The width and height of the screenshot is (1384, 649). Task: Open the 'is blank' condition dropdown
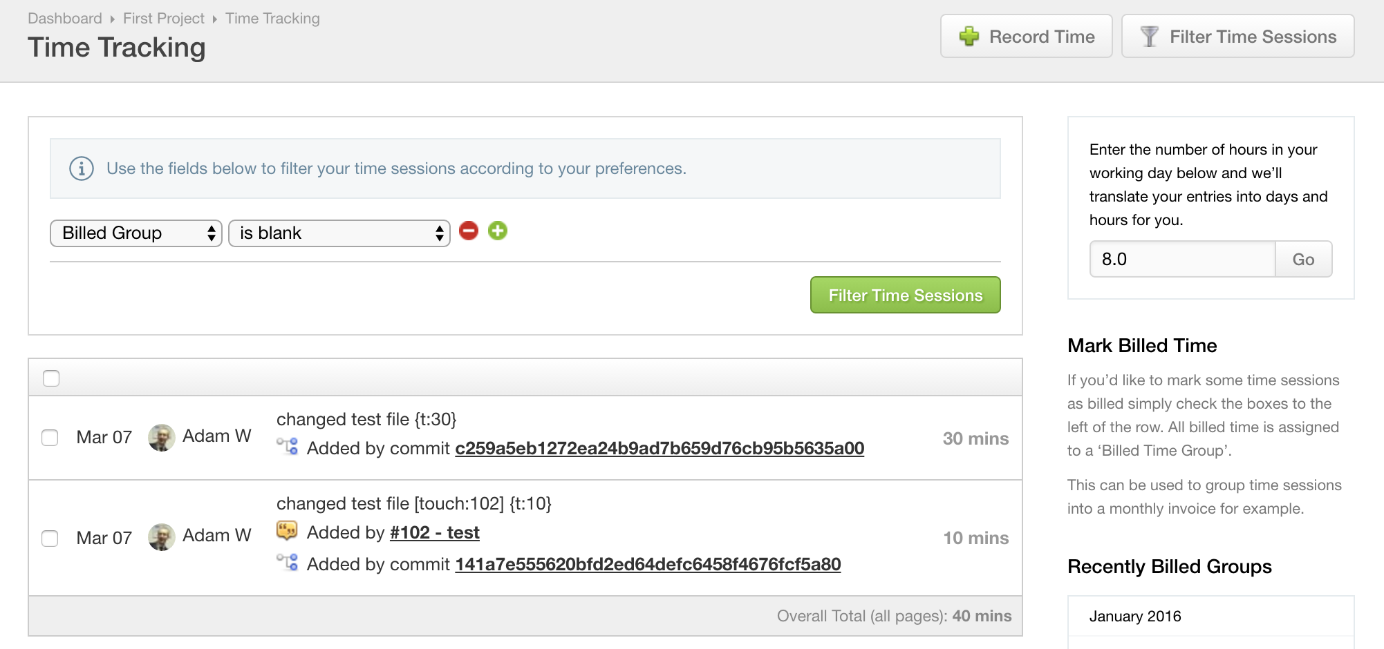(x=339, y=233)
